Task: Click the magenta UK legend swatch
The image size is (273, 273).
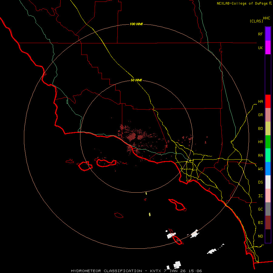Action: pyautogui.click(x=268, y=48)
